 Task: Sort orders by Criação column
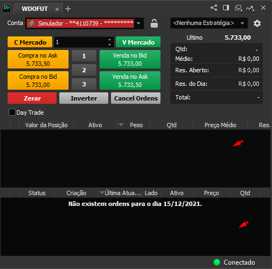click(76, 193)
